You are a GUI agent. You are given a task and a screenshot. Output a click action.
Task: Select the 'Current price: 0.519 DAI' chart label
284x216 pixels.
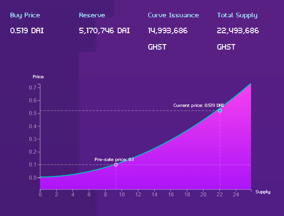tap(198, 105)
